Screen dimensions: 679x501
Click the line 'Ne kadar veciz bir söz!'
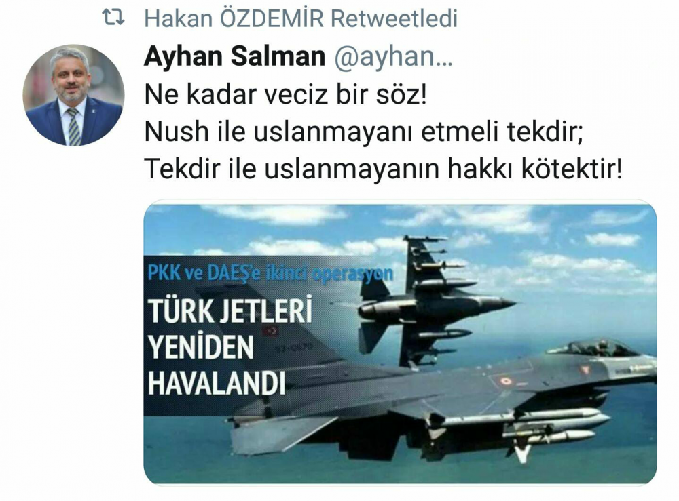coord(285,94)
